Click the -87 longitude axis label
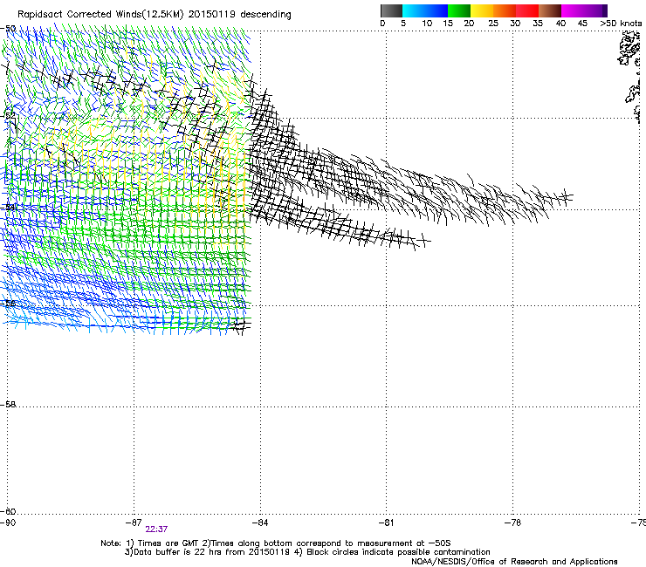Viewport: 646px width, 567px height. tap(134, 523)
